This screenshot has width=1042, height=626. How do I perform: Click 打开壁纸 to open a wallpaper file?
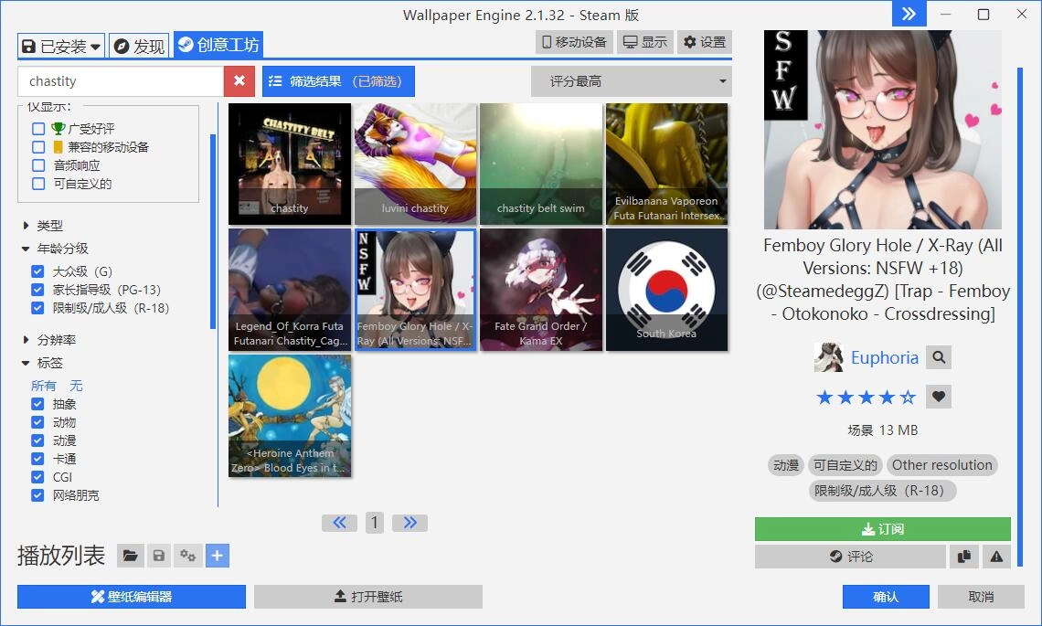[x=368, y=597]
